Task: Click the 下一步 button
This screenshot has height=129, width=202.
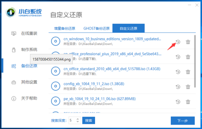Action: (x=182, y=121)
